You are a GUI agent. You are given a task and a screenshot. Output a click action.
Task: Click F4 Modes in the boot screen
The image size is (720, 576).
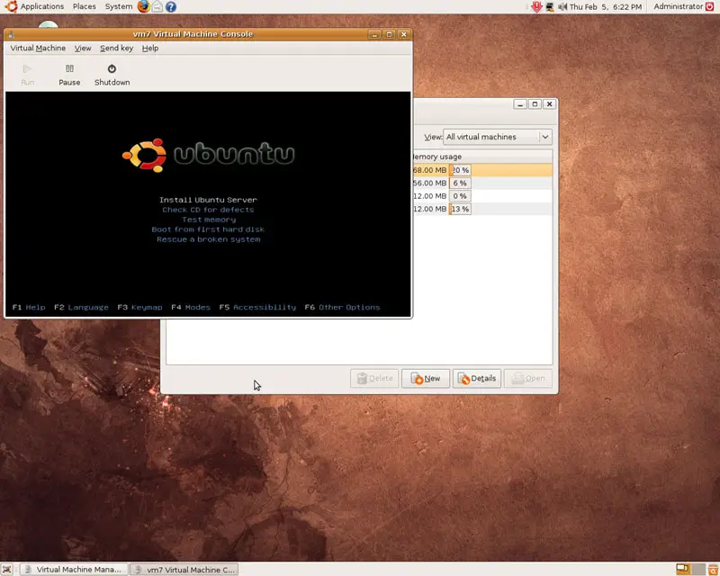pos(191,307)
